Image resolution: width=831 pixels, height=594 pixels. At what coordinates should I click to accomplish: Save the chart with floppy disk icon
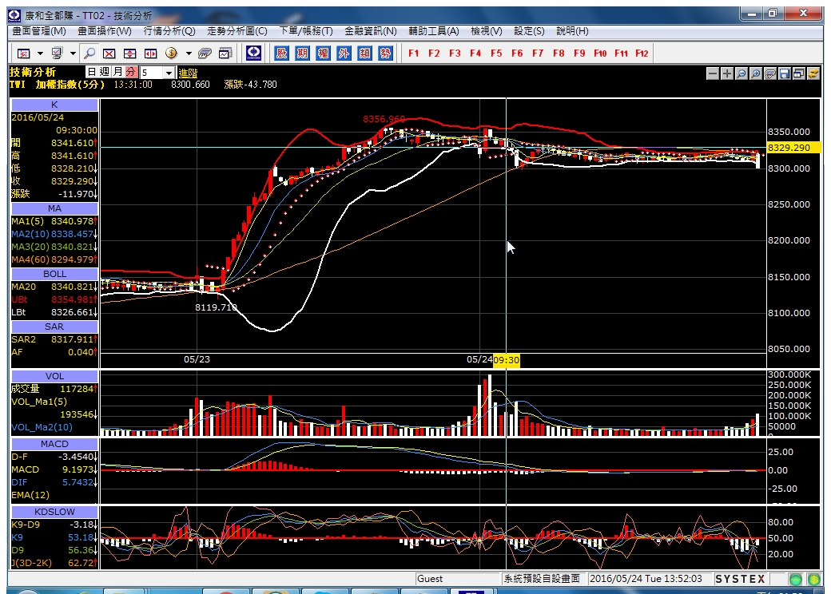785,73
